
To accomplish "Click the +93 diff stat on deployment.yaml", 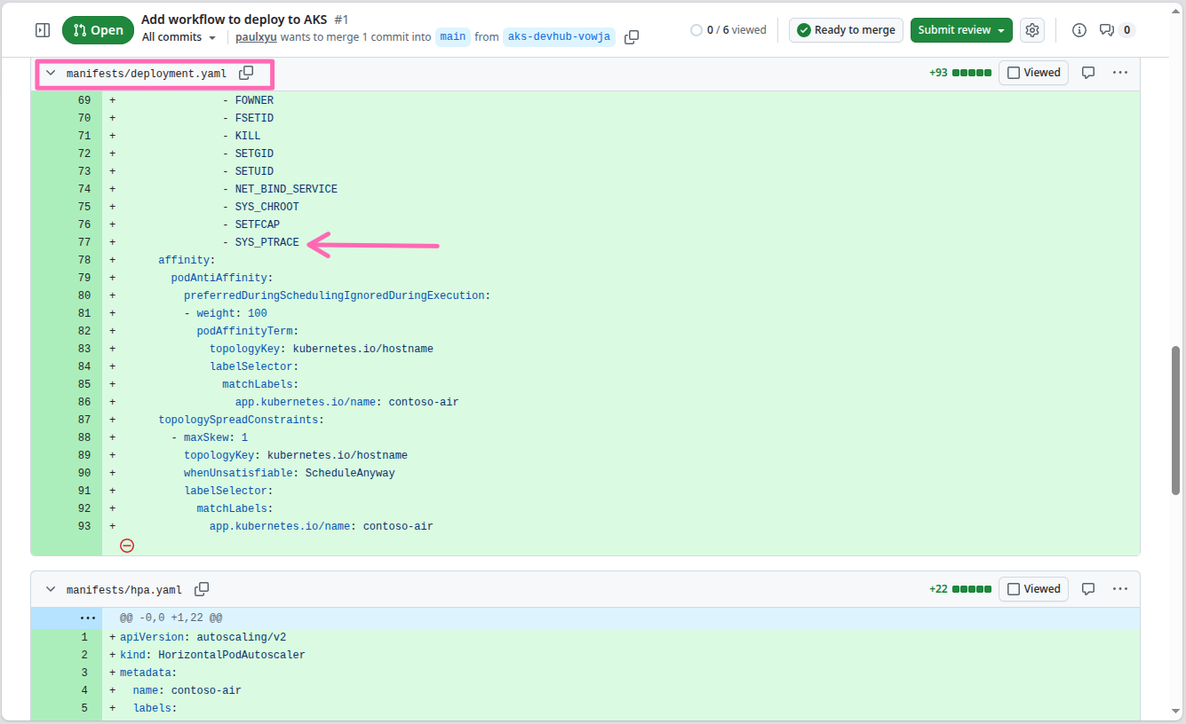I will click(x=938, y=73).
